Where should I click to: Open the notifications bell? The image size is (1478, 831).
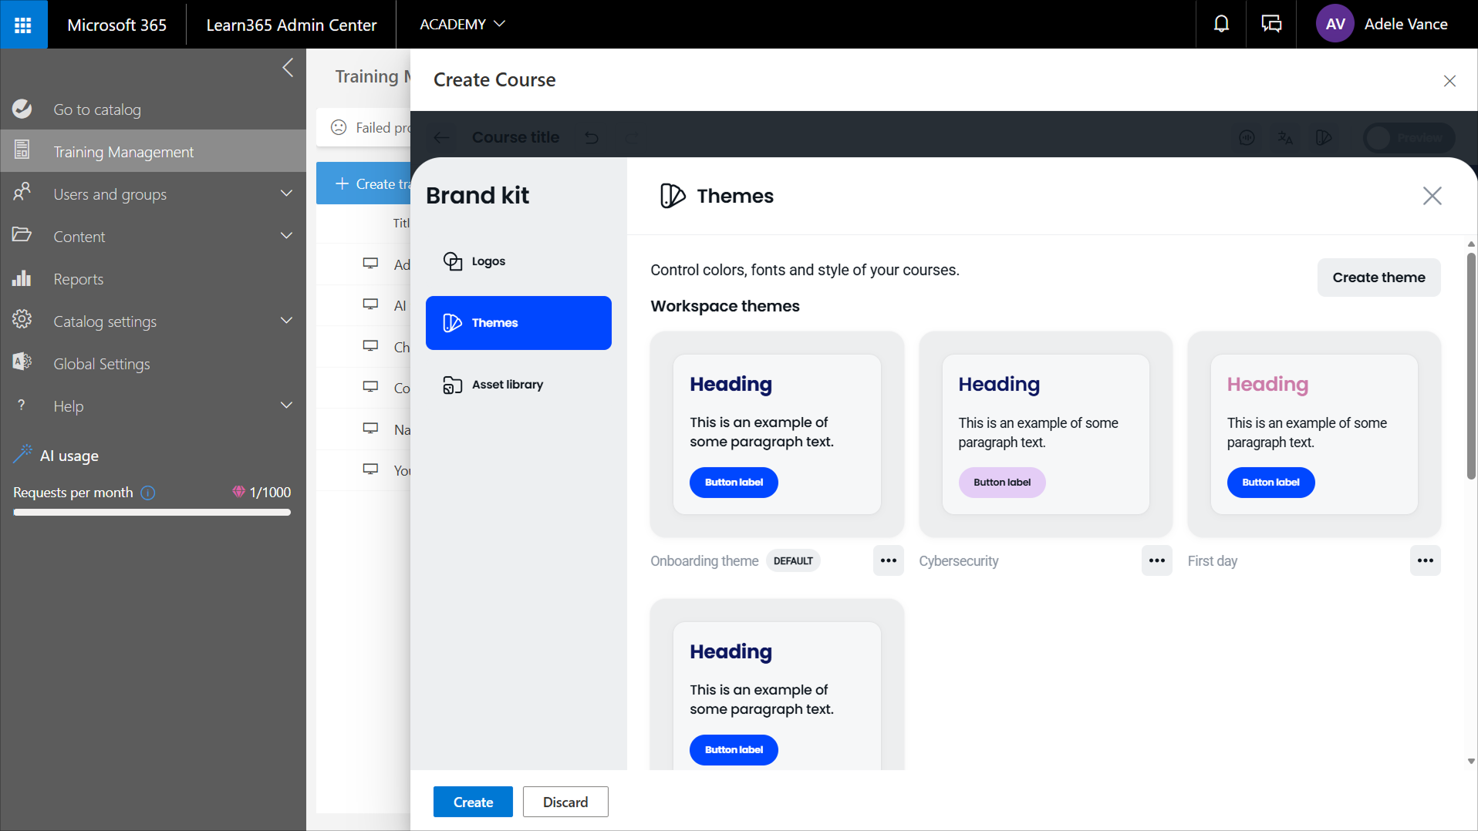point(1221,25)
